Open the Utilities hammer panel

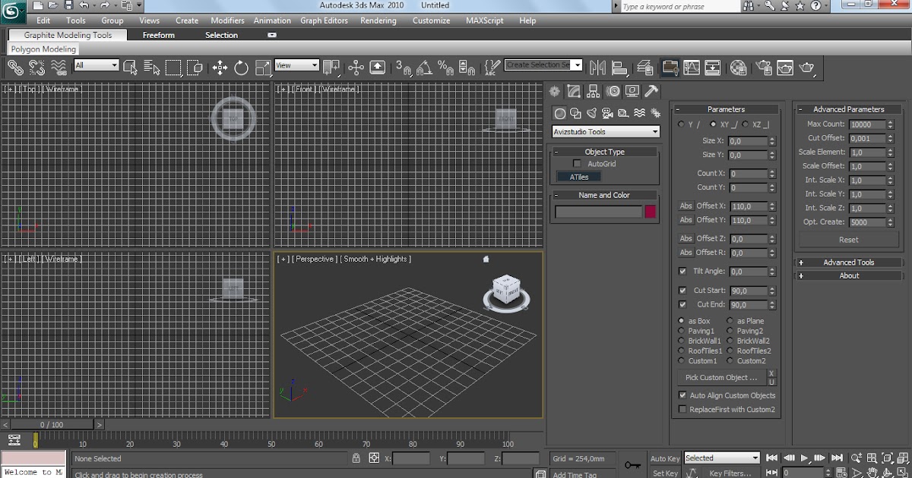point(651,92)
